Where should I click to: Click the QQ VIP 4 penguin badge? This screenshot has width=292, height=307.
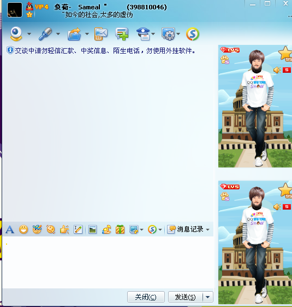coord(37,7)
